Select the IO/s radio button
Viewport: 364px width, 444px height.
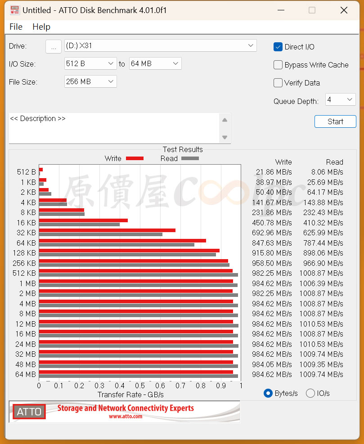point(310,393)
